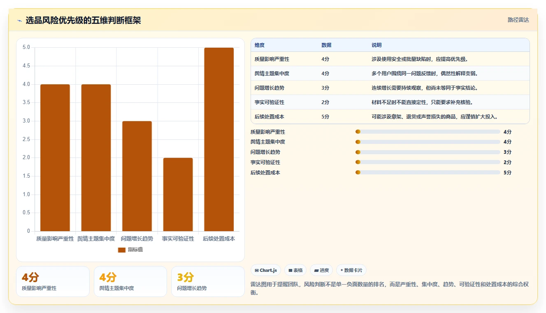Click the 路径雷达 label in the header
Viewport: 546px width, 313px height.
click(x=518, y=20)
